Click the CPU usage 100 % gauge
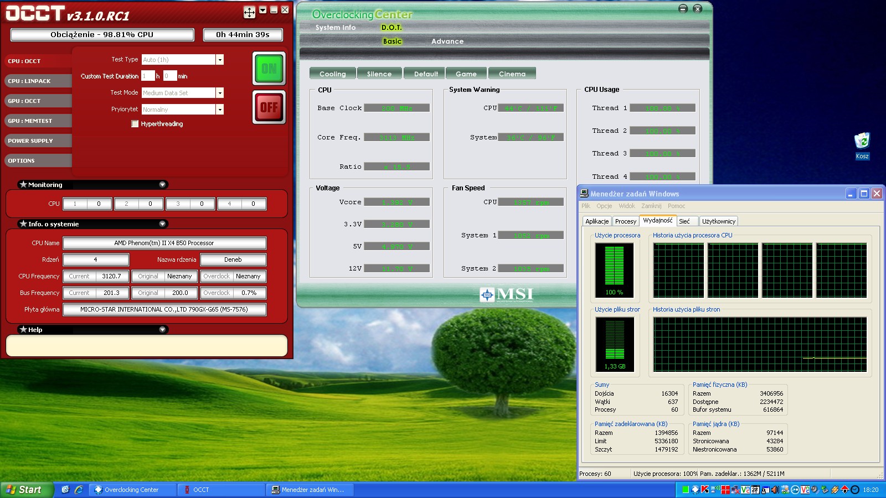 click(614, 270)
